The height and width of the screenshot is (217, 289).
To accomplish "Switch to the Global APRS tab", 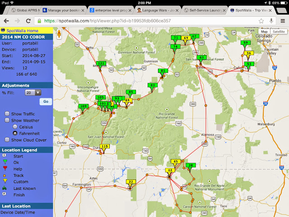I will 25,10.
